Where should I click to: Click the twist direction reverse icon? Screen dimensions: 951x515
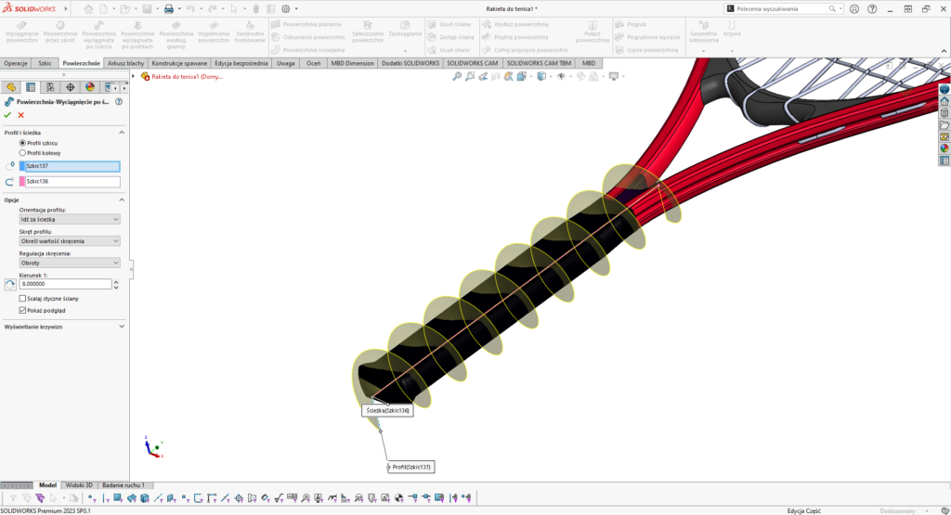(9, 284)
